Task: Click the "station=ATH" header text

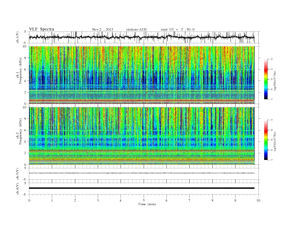Action: pos(136,29)
